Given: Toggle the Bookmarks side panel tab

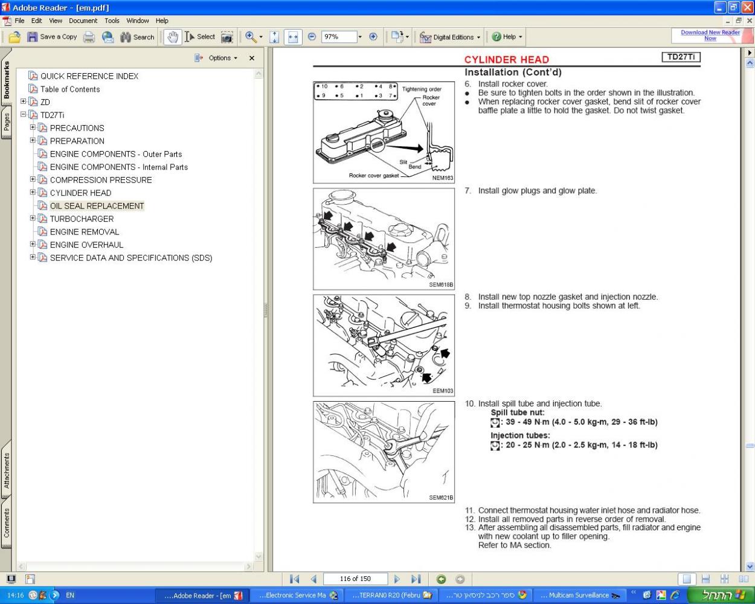Looking at the screenshot, I should [7, 80].
